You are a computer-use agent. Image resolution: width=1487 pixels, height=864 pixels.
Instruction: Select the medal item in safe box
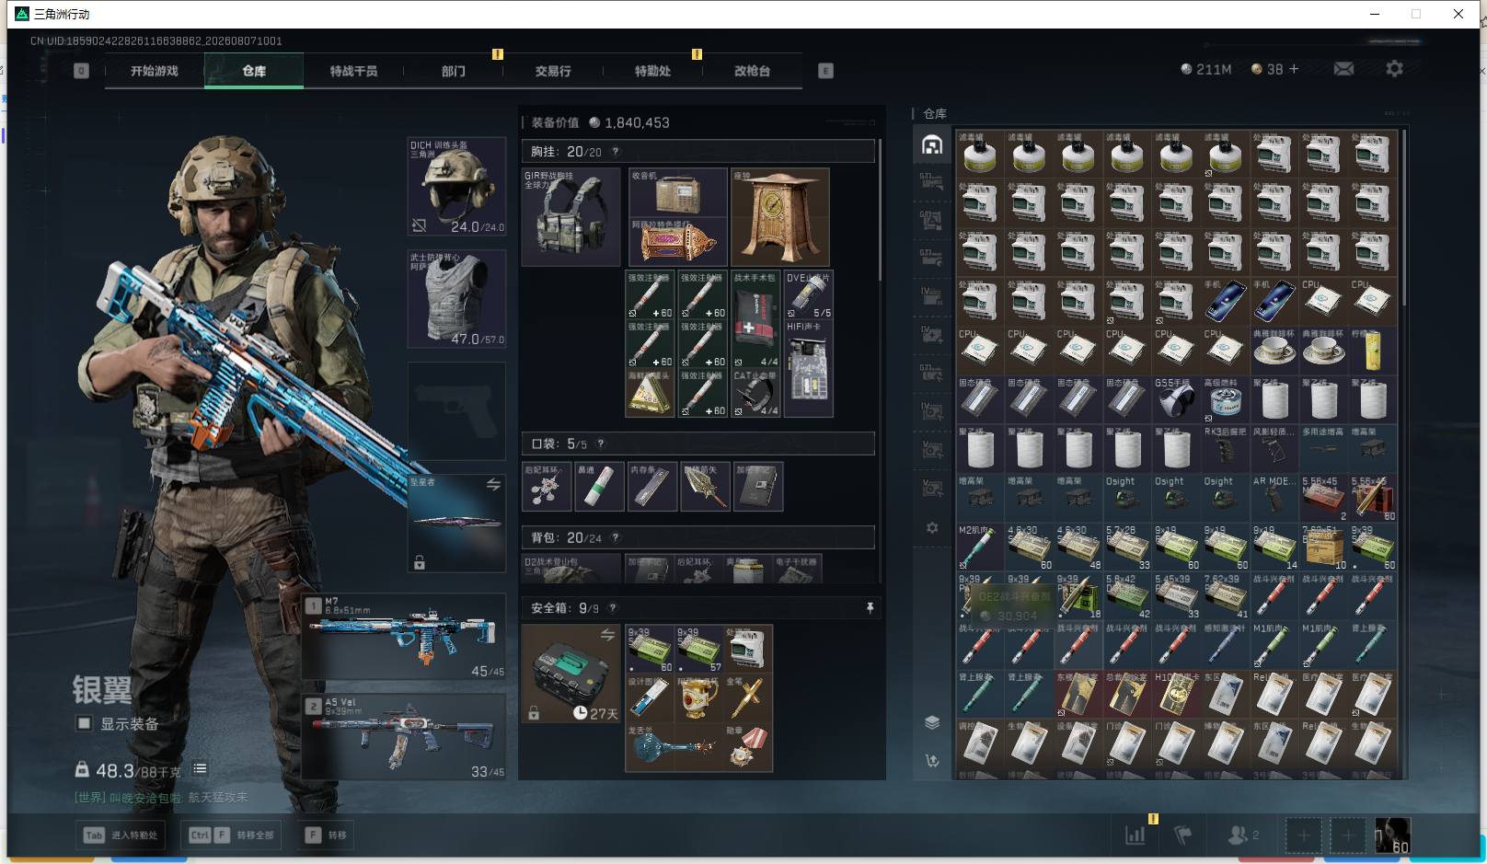click(x=746, y=748)
